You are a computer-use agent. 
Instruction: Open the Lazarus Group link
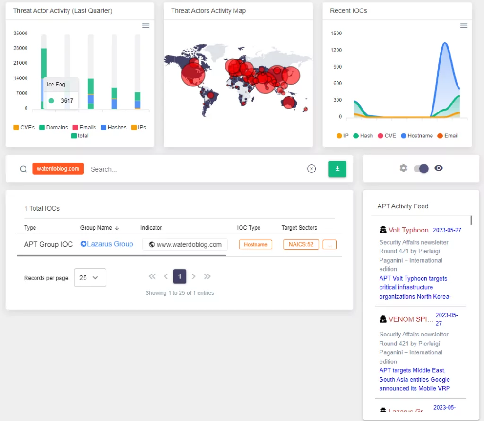[110, 244]
